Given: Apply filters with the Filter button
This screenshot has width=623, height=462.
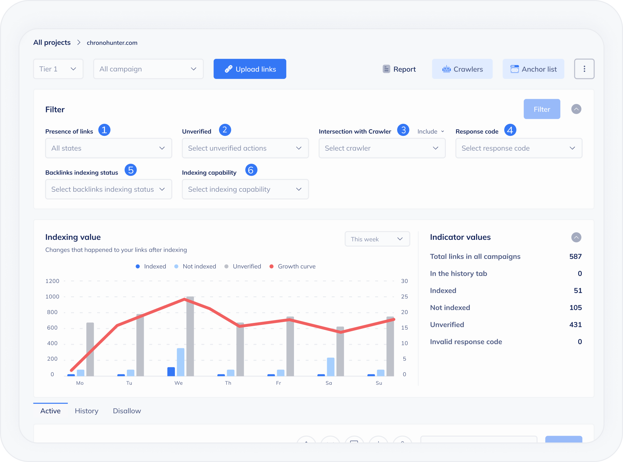Looking at the screenshot, I should [542, 109].
